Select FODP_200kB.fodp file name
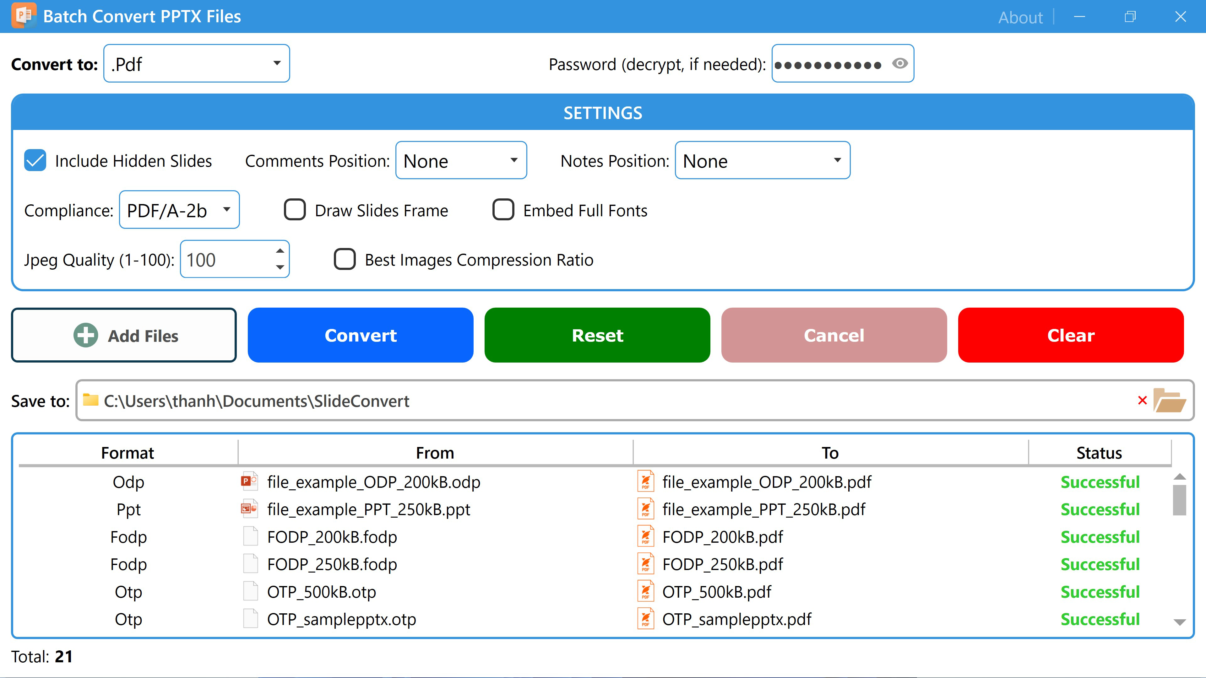 pos(332,537)
